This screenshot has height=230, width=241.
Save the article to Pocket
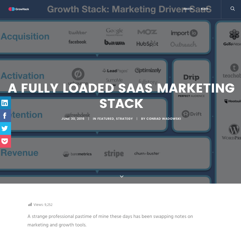[x=5, y=141]
